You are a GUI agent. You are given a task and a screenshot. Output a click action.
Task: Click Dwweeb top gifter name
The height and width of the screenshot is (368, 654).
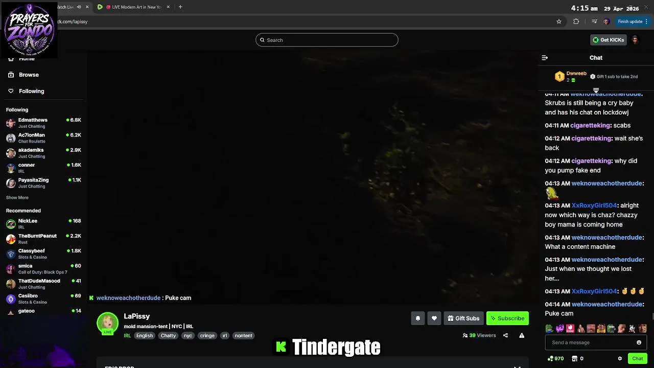click(x=576, y=74)
